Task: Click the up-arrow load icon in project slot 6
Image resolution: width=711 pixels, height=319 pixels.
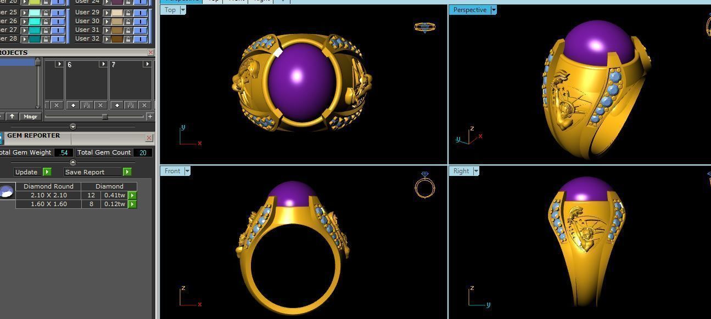Action: click(73, 105)
